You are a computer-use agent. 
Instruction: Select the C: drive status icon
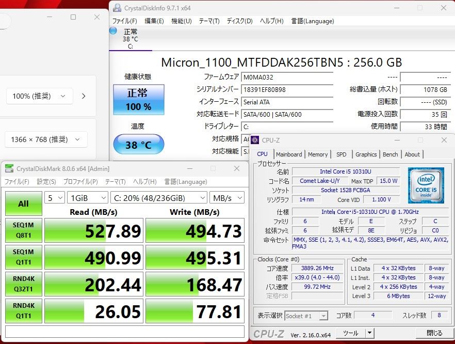pos(130,39)
